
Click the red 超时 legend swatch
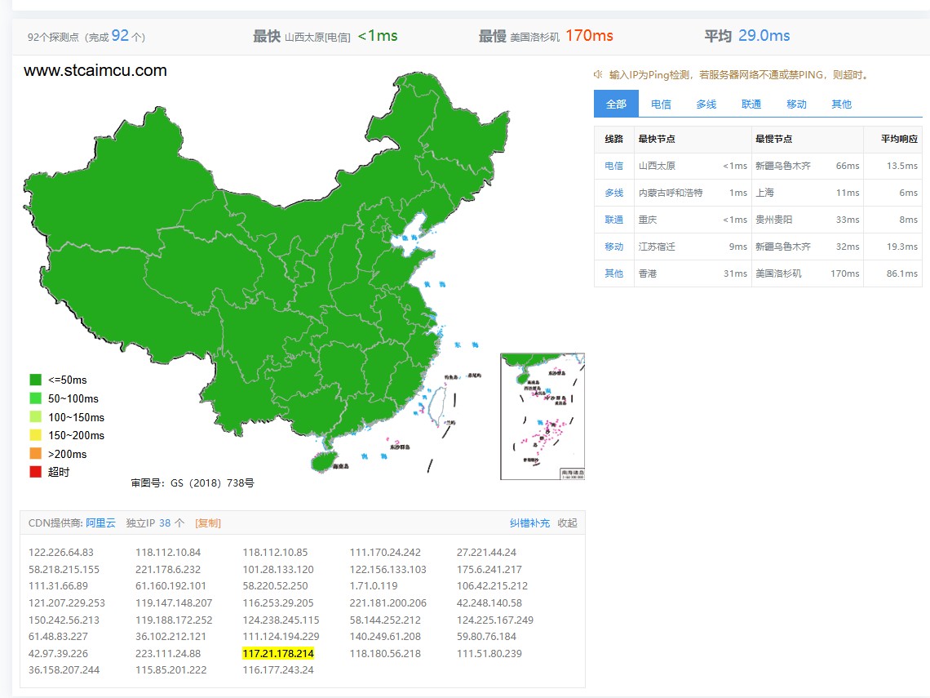coord(36,472)
